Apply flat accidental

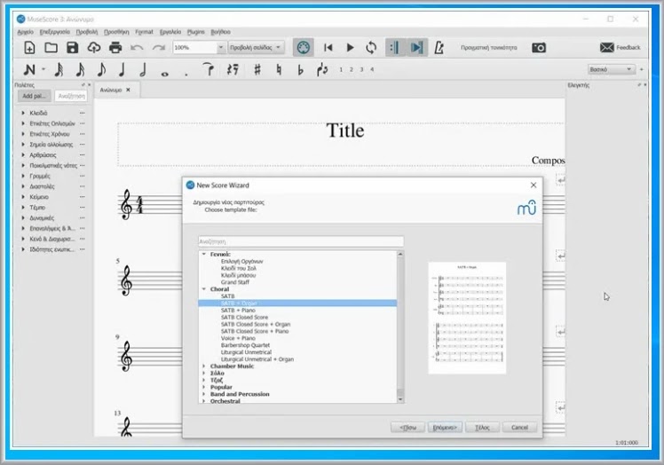tap(300, 69)
